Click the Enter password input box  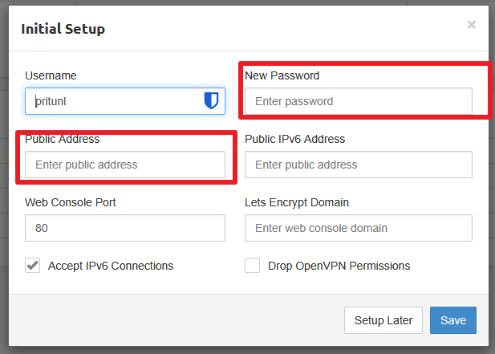(359, 101)
